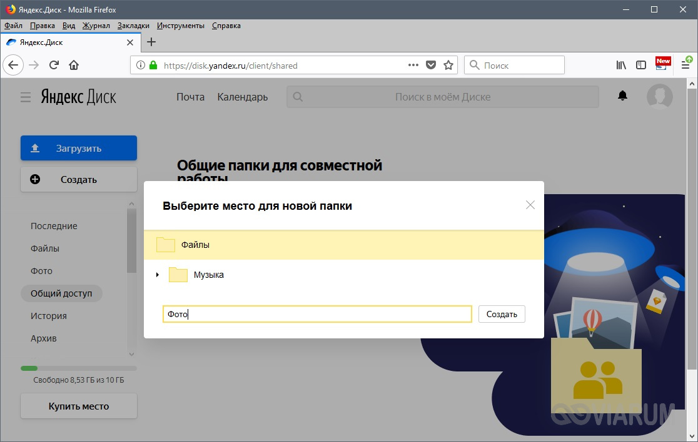This screenshot has height=442, width=698.
Task: Close the new folder dialog
Action: click(530, 205)
